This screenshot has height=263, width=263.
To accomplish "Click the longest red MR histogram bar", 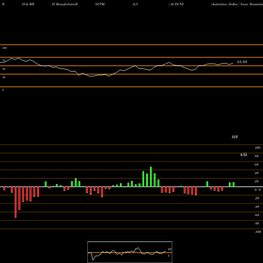I will (x=16, y=202).
